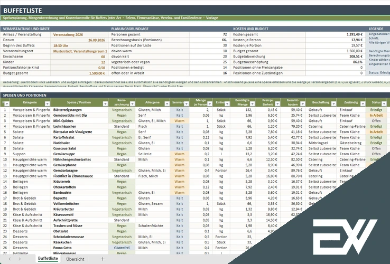Open the Servieren column filter dropdown

tap(186, 104)
